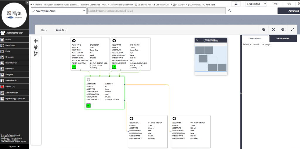Open DAL-001FA-01toMDA node arrow
This screenshot has width=300, height=149.
coord(174,119)
